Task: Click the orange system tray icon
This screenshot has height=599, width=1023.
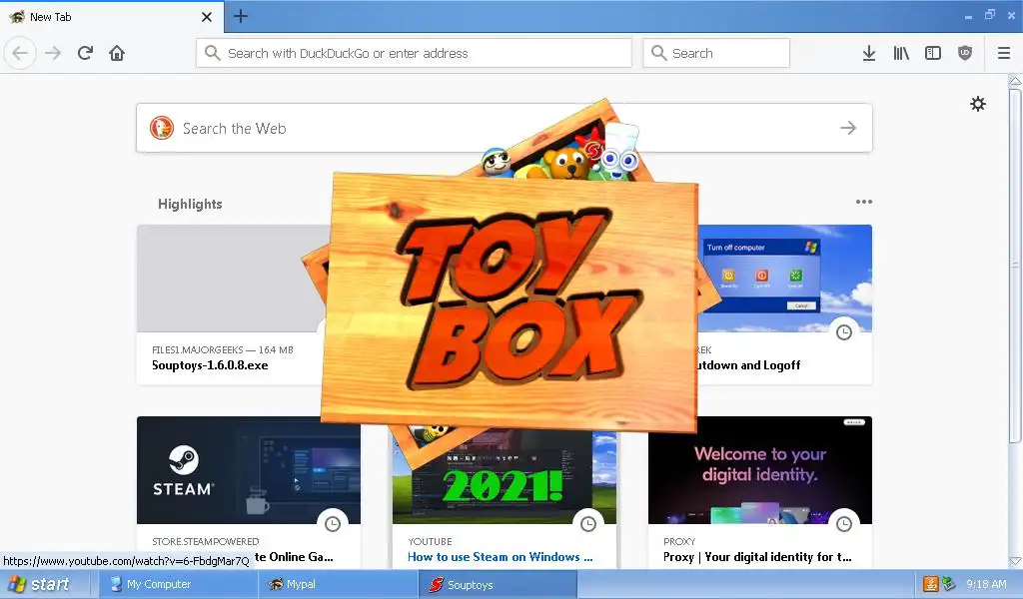Action: click(x=931, y=584)
